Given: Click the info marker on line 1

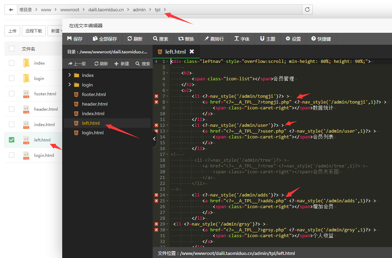Looking at the screenshot, I should pos(156,61).
